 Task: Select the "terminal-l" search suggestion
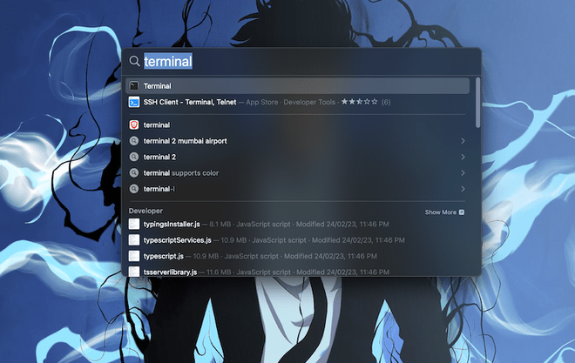297,189
